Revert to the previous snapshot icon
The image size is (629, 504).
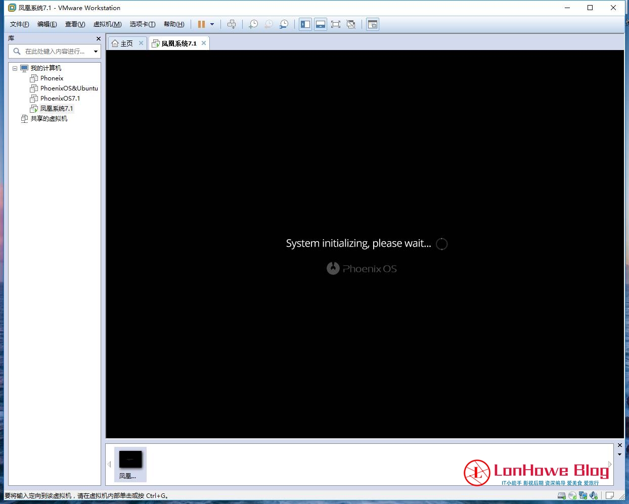tap(268, 24)
